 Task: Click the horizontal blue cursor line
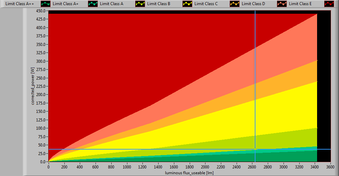point(137,149)
